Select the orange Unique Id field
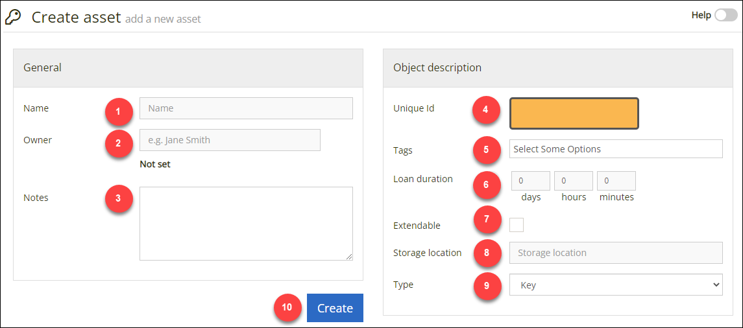This screenshot has height=328, width=743. click(x=574, y=113)
